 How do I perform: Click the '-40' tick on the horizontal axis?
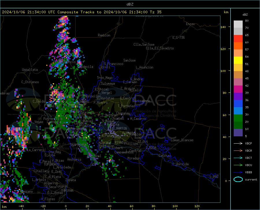pyautogui.click(x=21, y=206)
